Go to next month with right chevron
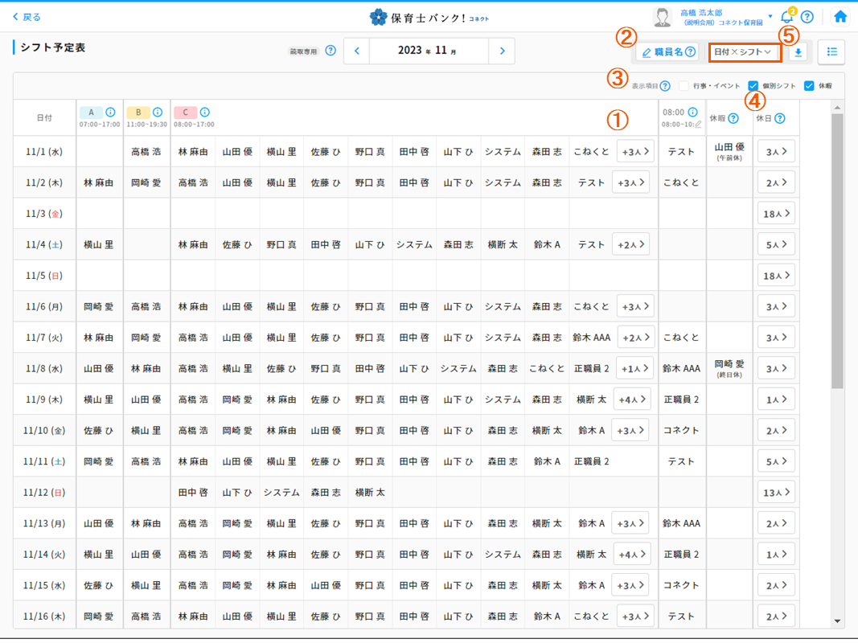 [503, 50]
